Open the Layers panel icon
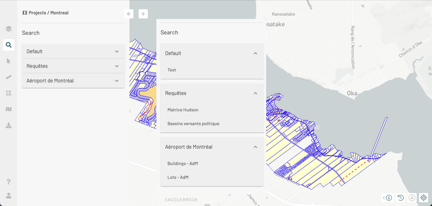Screen dimensions: 432x206 pos(8,29)
